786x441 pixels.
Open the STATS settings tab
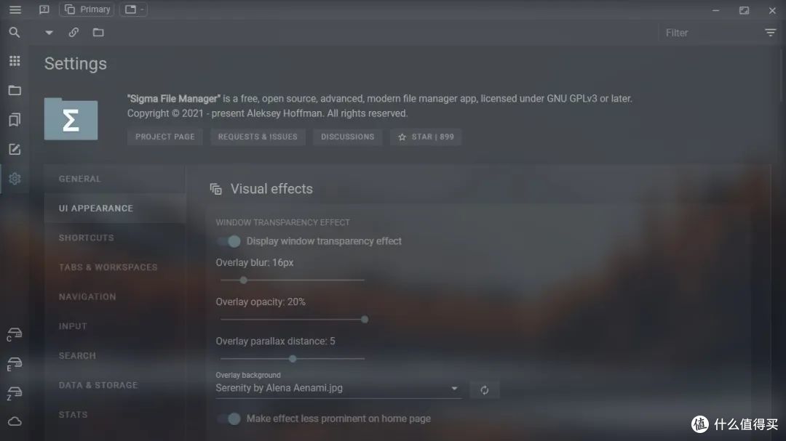[115, 415]
